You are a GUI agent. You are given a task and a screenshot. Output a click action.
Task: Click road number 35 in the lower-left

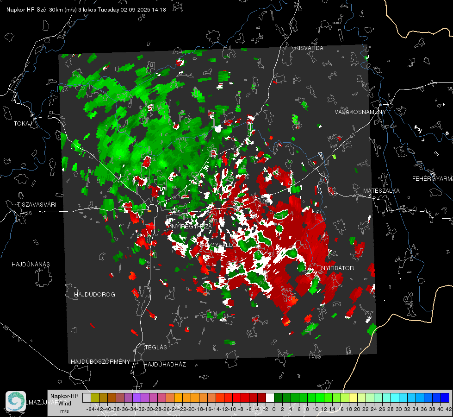pyautogui.click(x=6, y=327)
